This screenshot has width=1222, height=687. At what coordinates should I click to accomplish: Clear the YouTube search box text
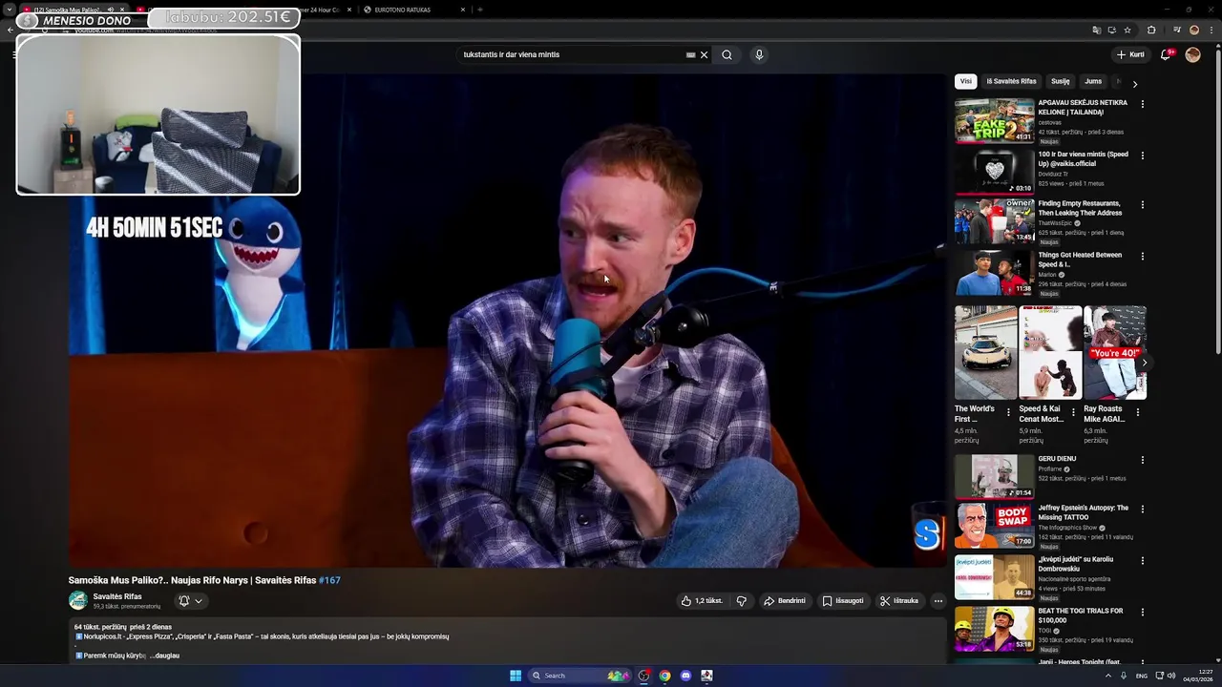pos(704,54)
